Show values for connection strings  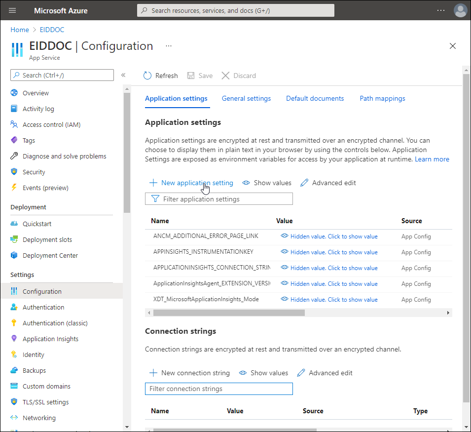click(x=263, y=373)
